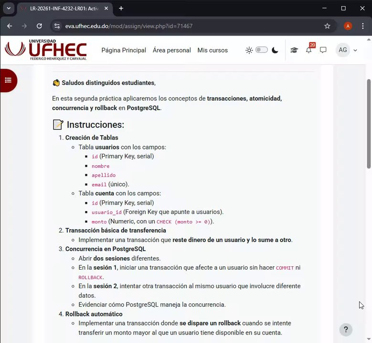
Task: Close the LR-20261-INF-4232-LR01 browser tab
Action: [106, 8]
